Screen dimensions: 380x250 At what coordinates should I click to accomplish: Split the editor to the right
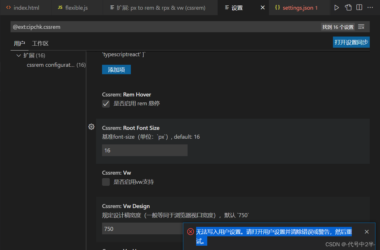click(x=359, y=8)
